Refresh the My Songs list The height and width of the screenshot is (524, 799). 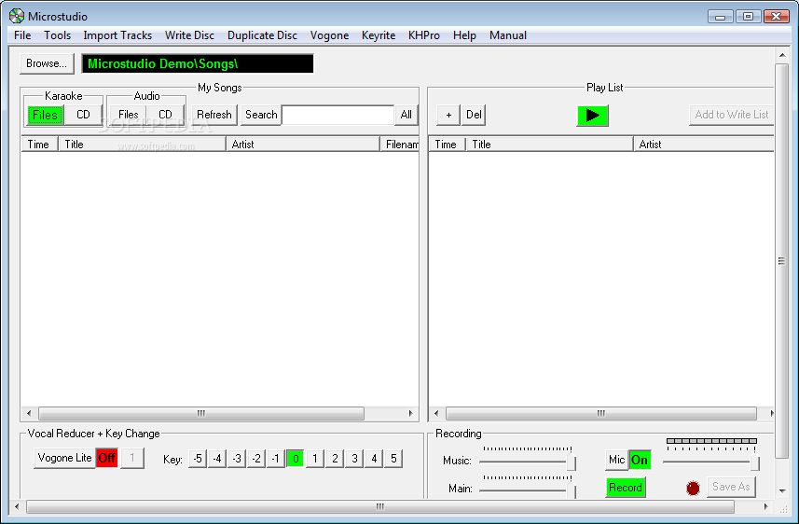pyautogui.click(x=214, y=115)
